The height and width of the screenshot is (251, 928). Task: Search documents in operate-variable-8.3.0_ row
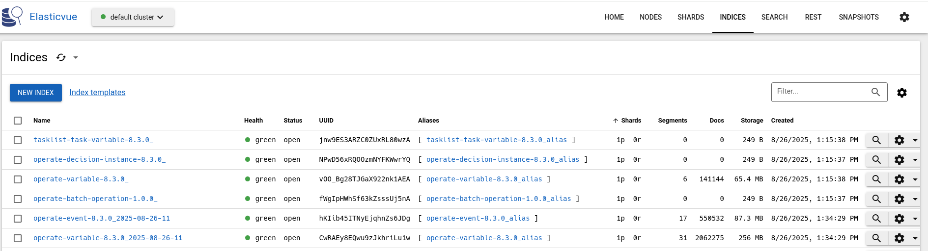pyautogui.click(x=876, y=179)
